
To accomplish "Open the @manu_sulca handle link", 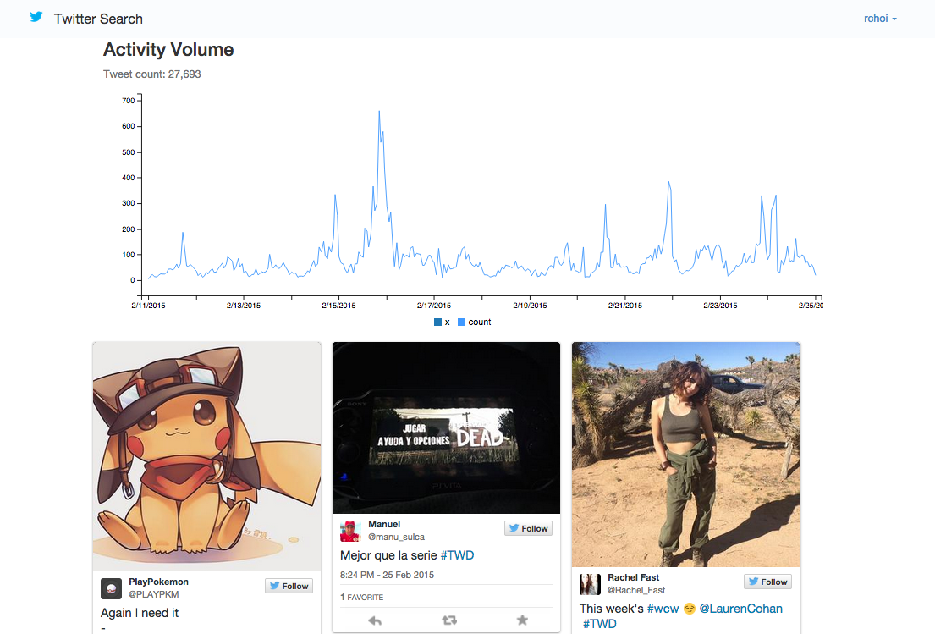I will coord(397,537).
